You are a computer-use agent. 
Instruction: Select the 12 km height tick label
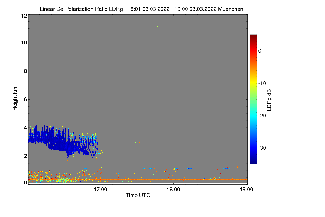(24, 16)
